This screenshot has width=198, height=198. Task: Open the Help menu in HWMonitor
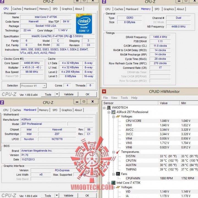pos(134,98)
